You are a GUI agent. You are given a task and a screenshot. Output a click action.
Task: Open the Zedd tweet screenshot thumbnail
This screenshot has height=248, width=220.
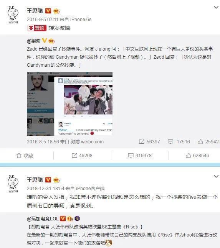pos(70,104)
